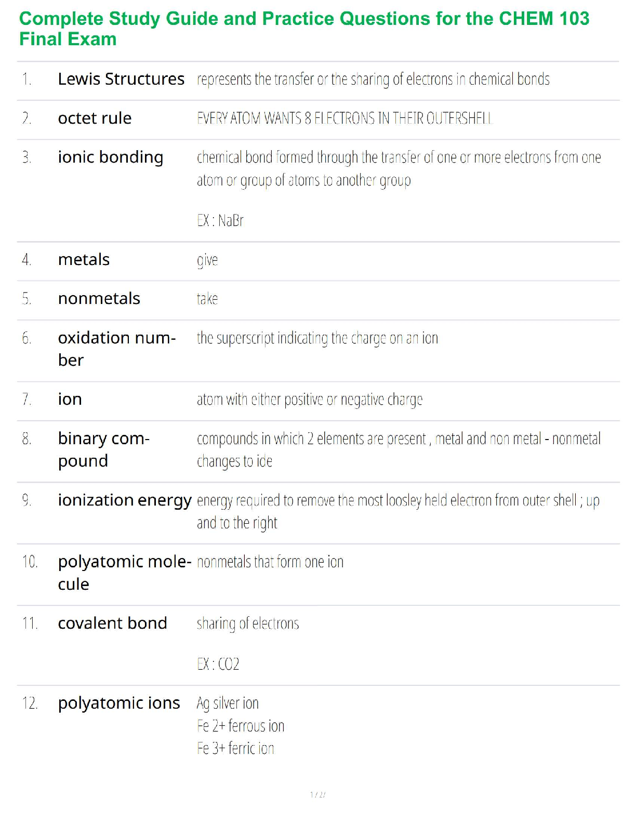Select the "octet rule" term
The height and width of the screenshot is (823, 636).
click(95, 118)
